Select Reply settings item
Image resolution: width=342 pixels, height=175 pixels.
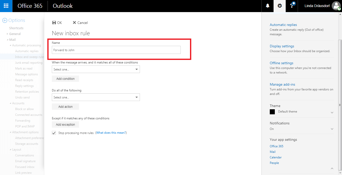(x=24, y=86)
